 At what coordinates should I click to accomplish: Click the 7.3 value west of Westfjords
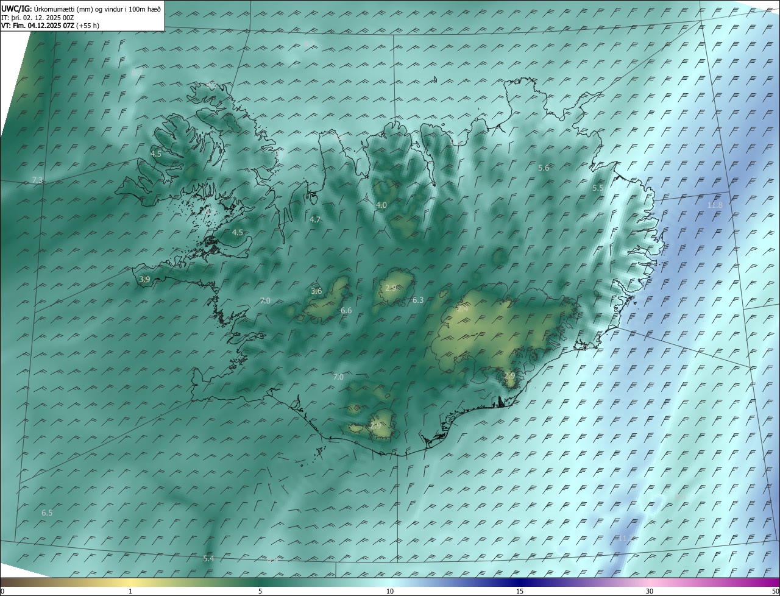(37, 180)
